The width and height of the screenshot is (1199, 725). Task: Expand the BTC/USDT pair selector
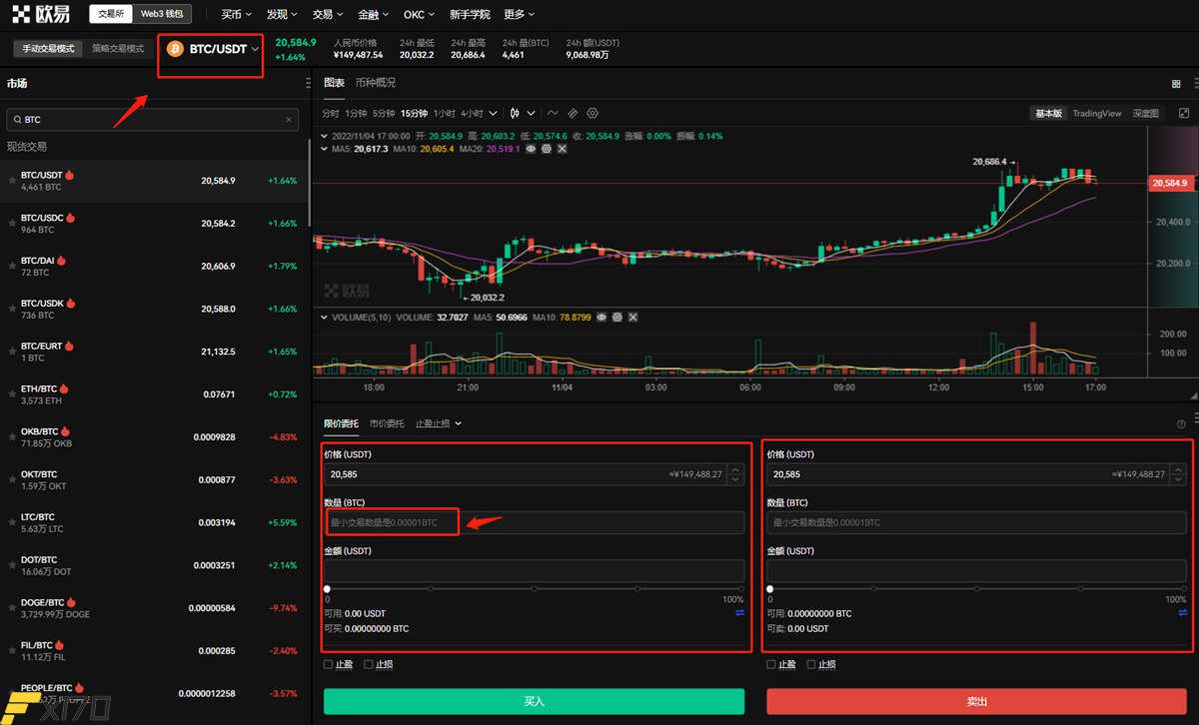point(256,49)
